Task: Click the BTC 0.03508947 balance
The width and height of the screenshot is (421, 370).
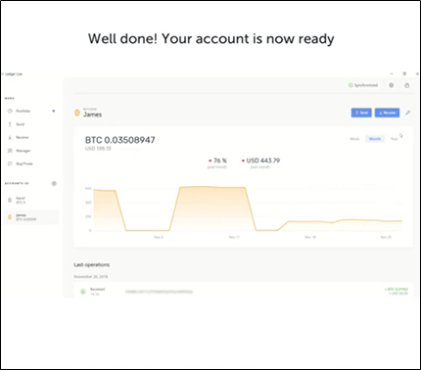Action: pyautogui.click(x=120, y=140)
